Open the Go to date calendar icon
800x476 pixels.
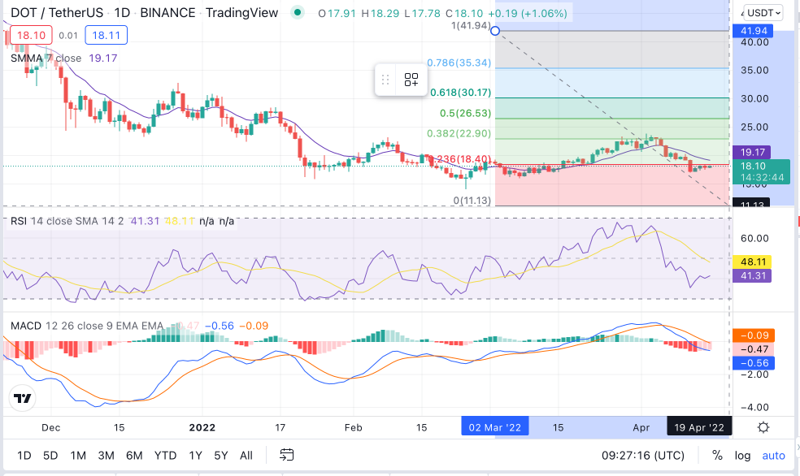pos(287,455)
